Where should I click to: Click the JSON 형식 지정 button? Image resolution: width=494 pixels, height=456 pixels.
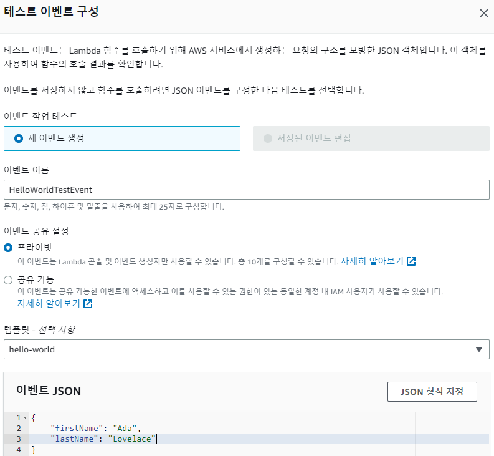point(432,392)
